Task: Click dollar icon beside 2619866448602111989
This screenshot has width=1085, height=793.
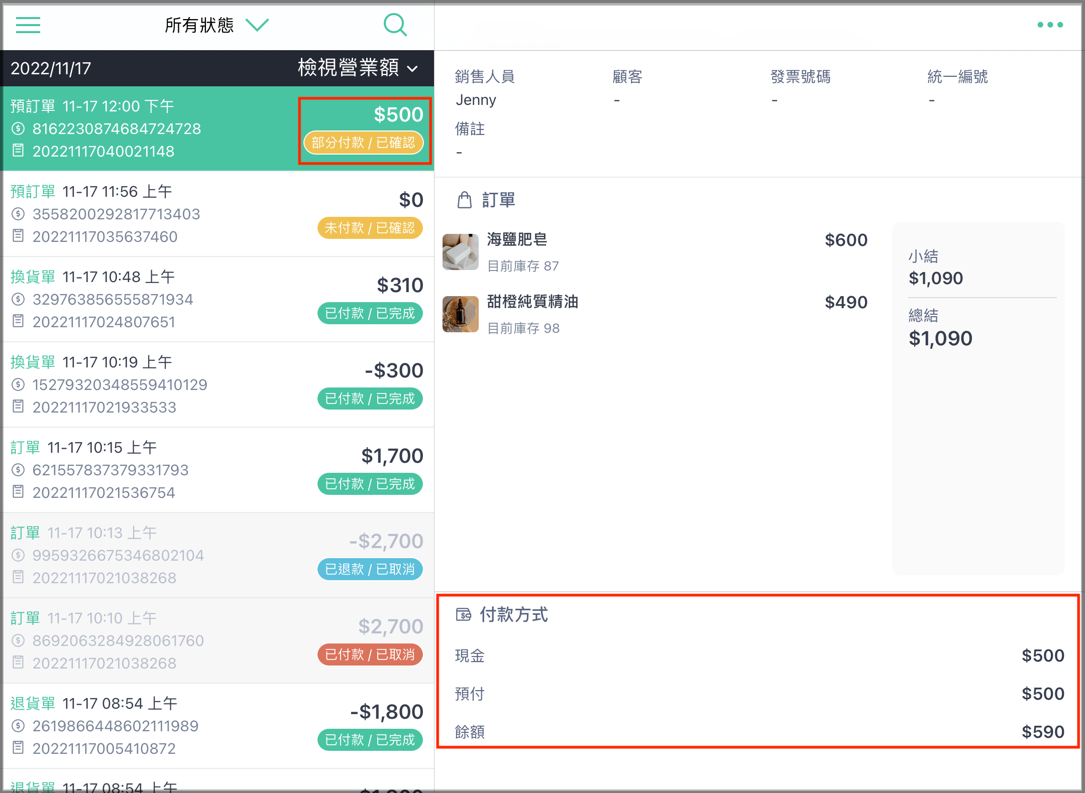Action: pyautogui.click(x=18, y=726)
